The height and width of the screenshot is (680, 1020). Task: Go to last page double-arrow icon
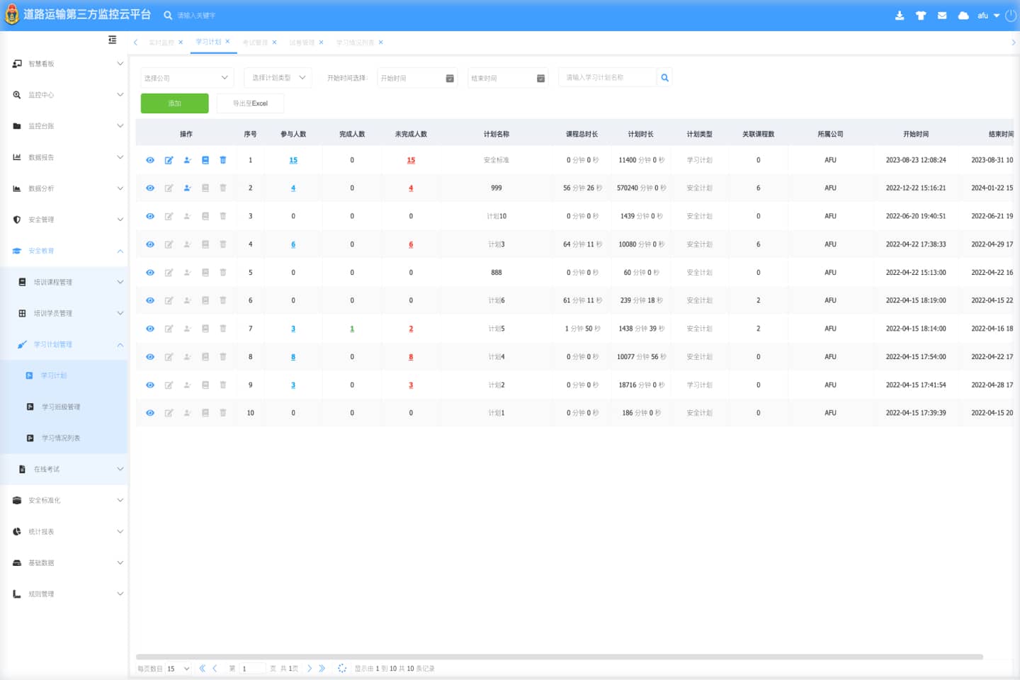[x=322, y=668]
